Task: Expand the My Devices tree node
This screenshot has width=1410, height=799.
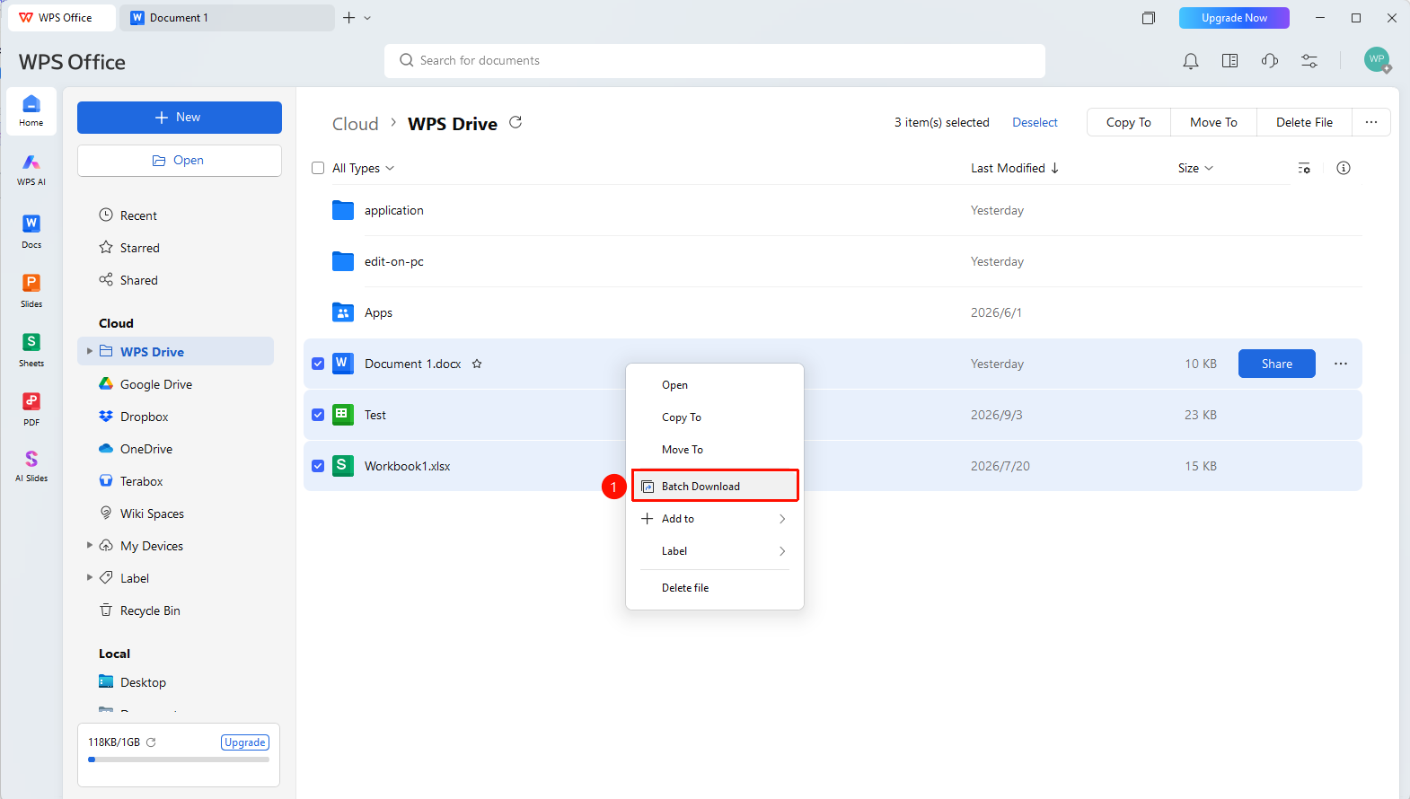Action: (x=89, y=545)
